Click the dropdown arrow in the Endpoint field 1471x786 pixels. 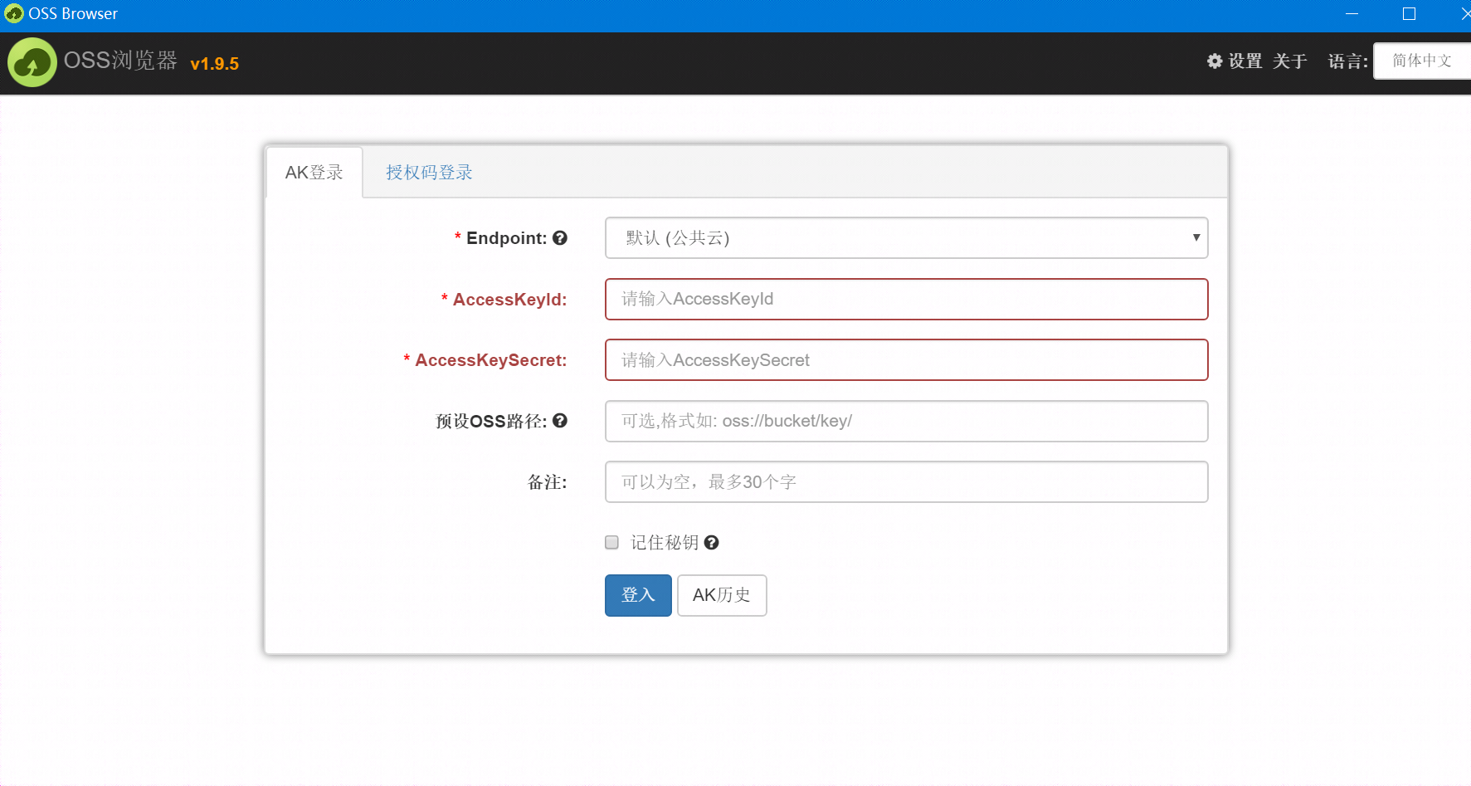pyautogui.click(x=1196, y=238)
